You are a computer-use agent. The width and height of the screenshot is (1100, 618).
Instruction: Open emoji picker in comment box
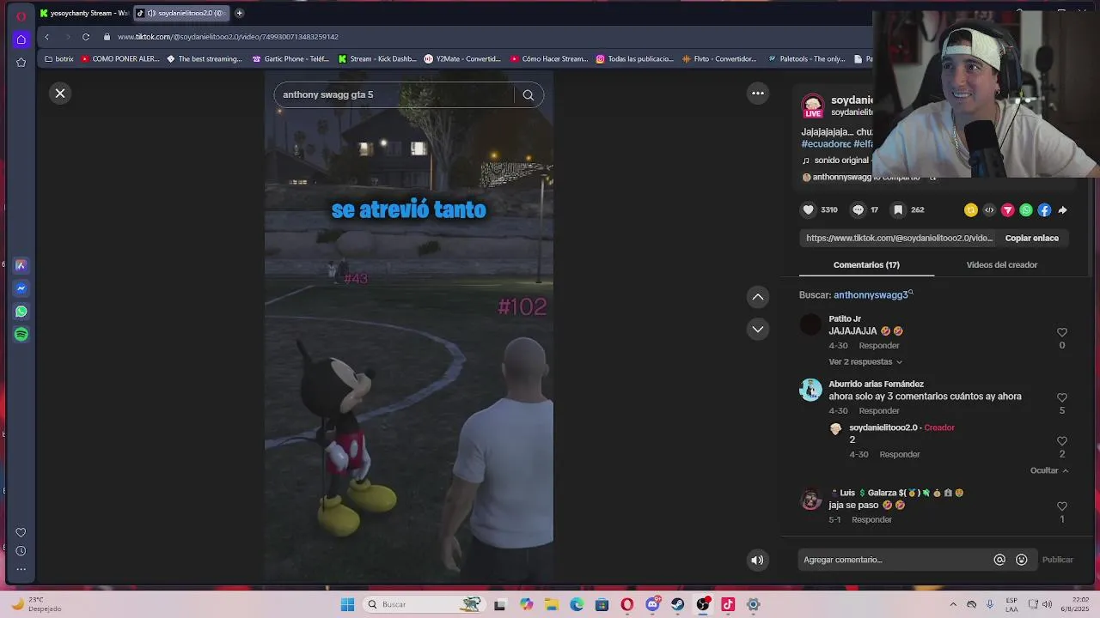pos(1021,560)
